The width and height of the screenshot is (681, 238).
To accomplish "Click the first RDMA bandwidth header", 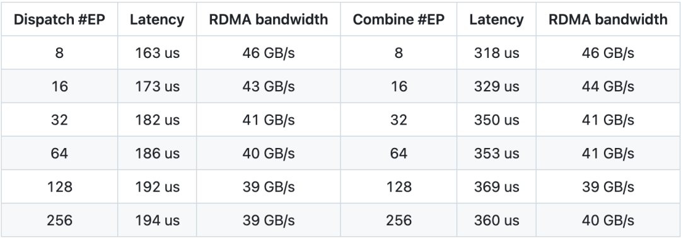I will [269, 20].
